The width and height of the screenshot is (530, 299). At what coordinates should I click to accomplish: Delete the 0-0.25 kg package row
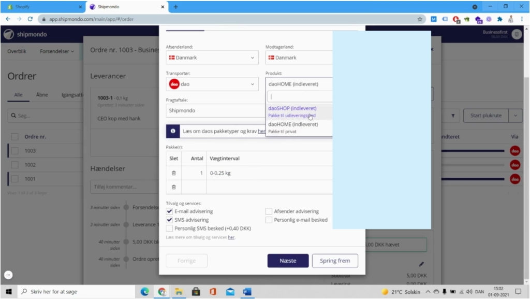pyautogui.click(x=174, y=173)
